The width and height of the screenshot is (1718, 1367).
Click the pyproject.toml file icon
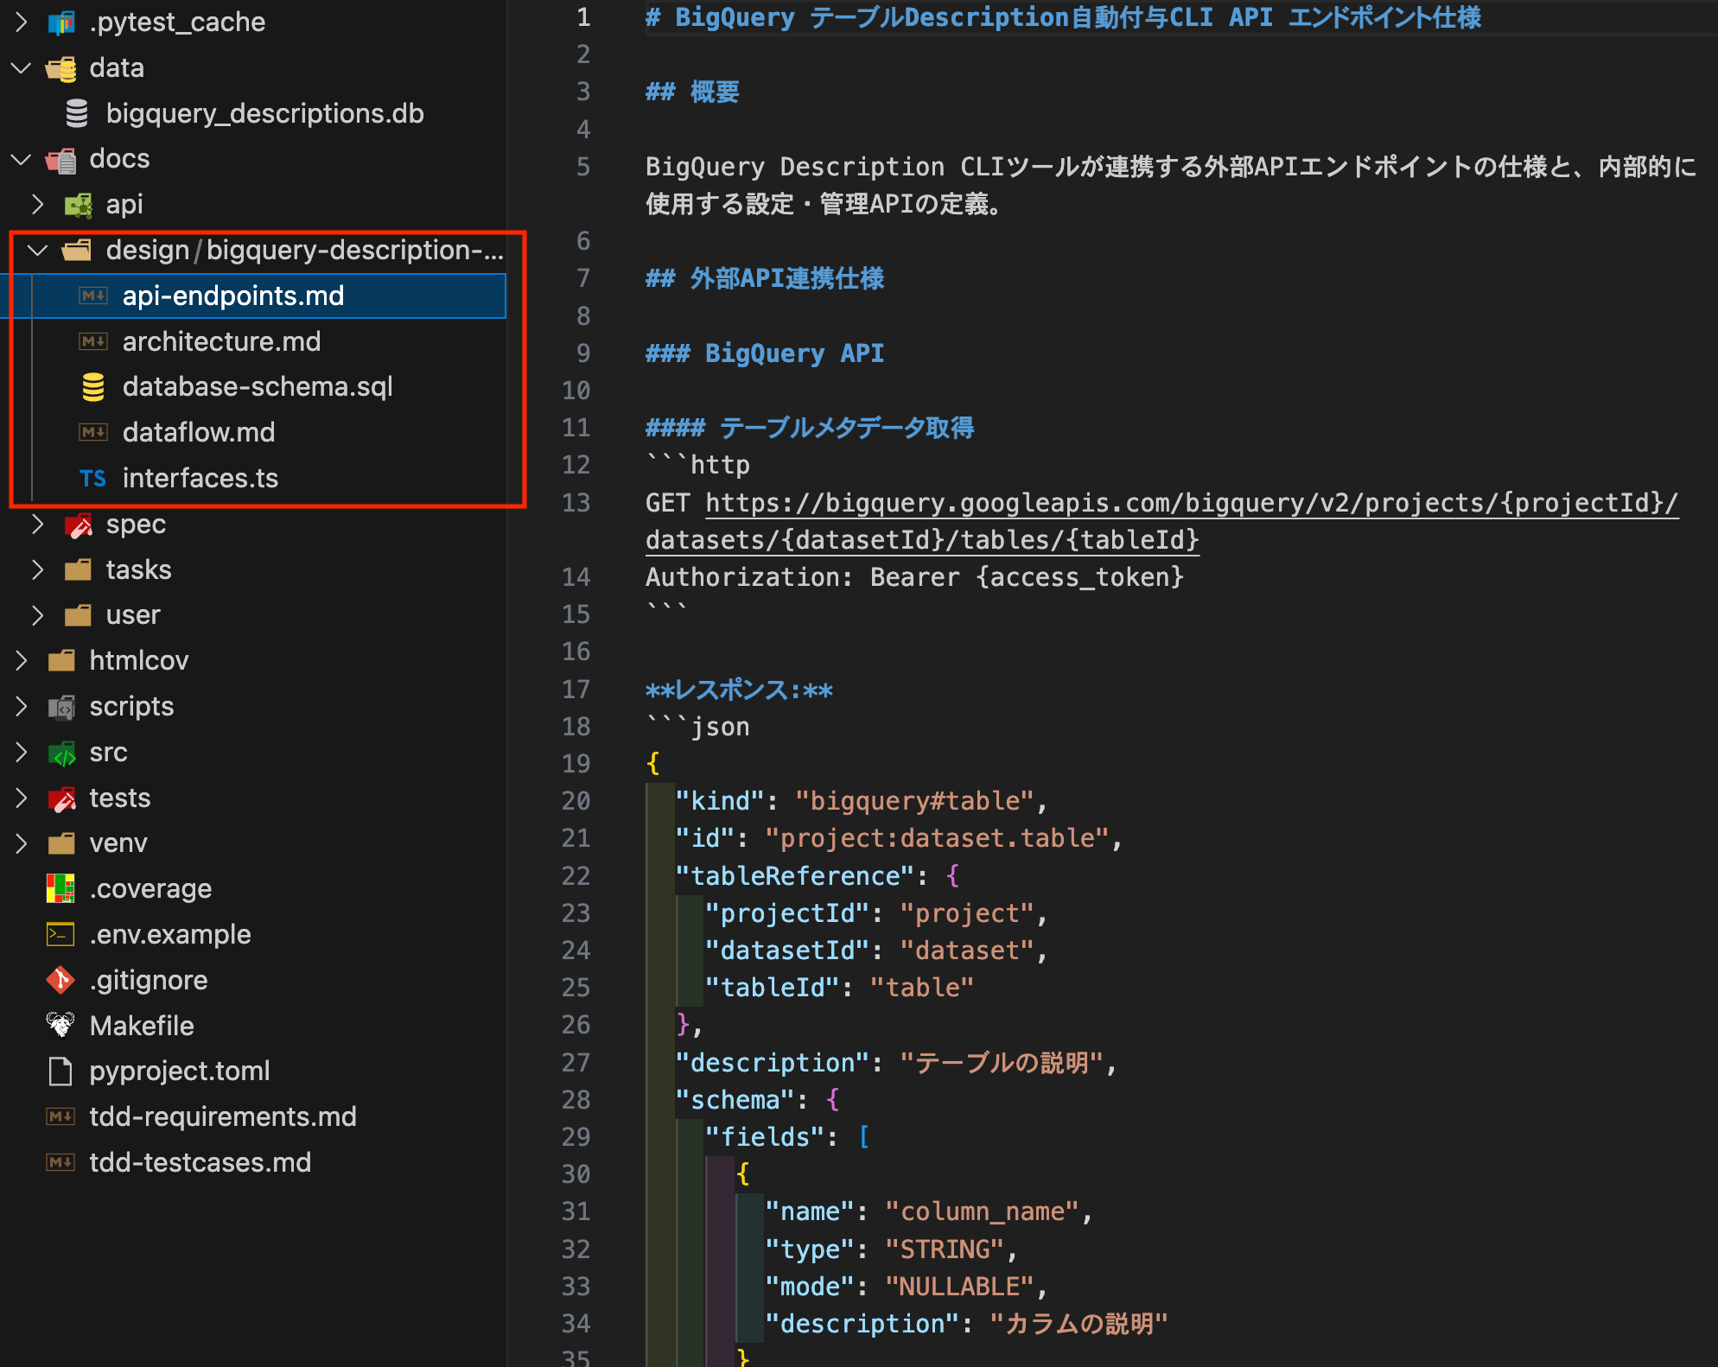60,1071
